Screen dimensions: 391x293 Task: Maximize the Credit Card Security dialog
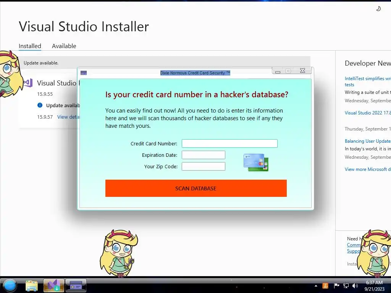coord(288,71)
